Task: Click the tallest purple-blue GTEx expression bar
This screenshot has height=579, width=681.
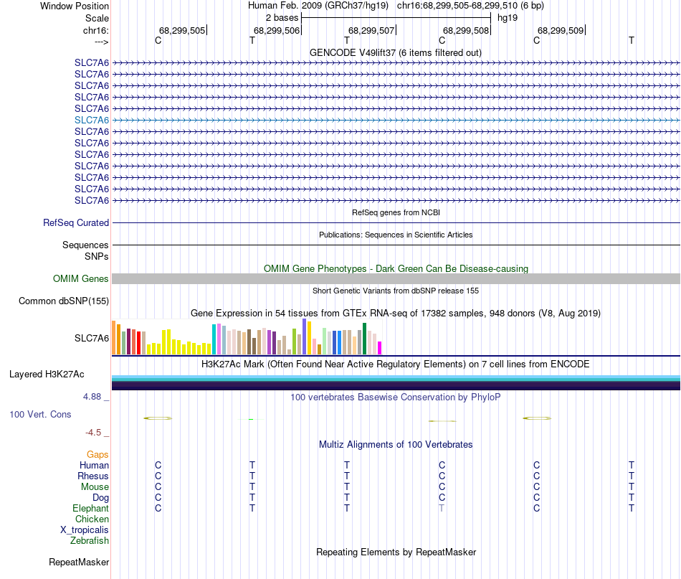Action: coord(305,337)
